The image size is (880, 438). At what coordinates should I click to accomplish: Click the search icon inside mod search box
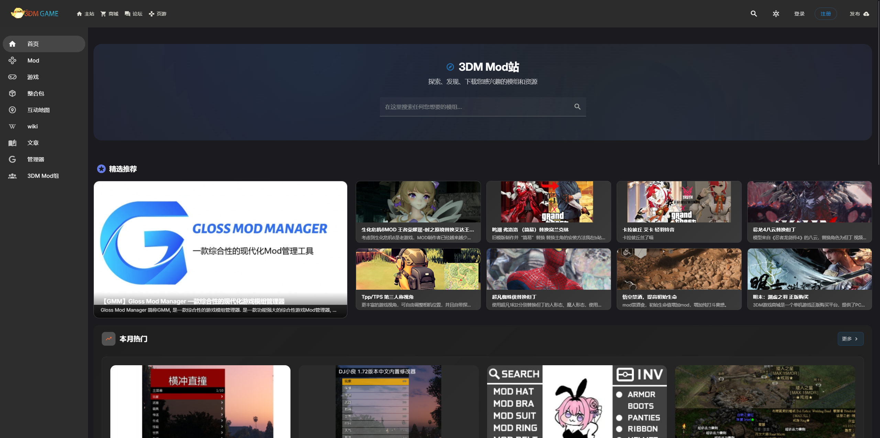(577, 107)
